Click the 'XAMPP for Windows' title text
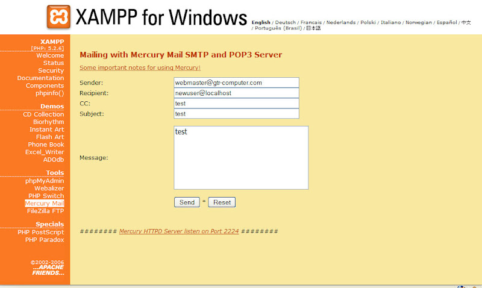Screen dimensions: 482x288 pos(161,17)
